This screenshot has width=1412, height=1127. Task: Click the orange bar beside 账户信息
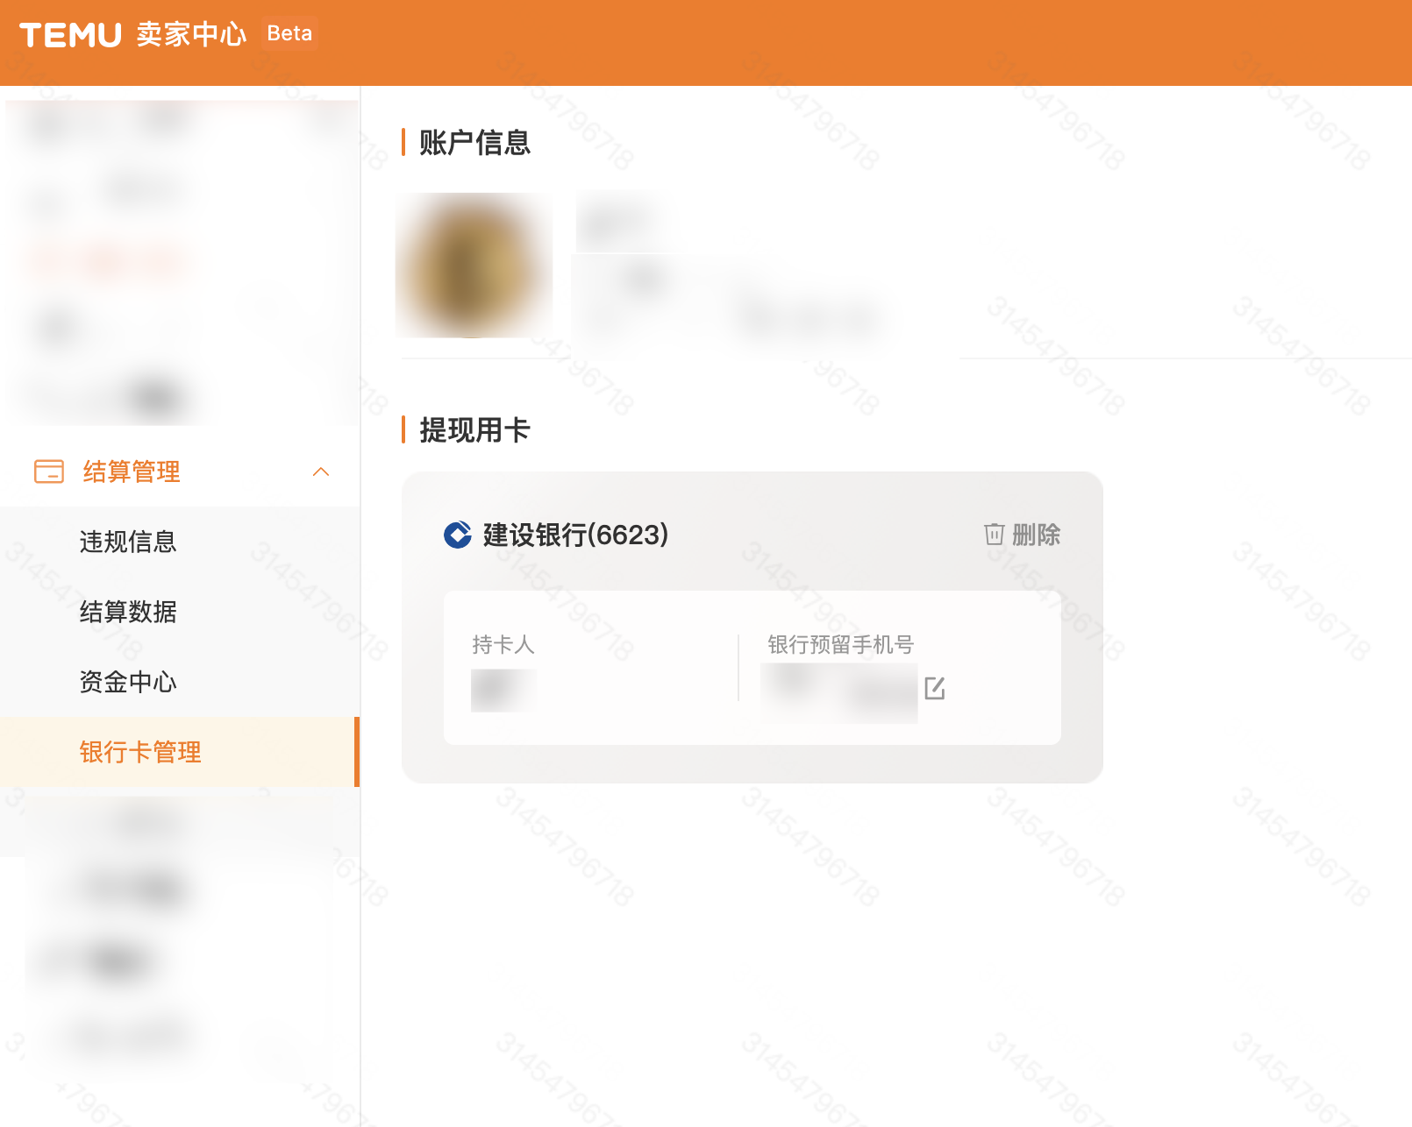403,141
